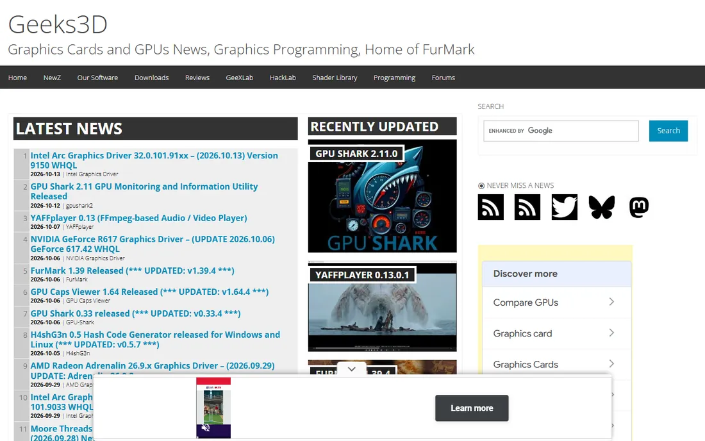This screenshot has width=705, height=441.
Task: Unmute the ad video speaker icon
Action: pyautogui.click(x=206, y=428)
